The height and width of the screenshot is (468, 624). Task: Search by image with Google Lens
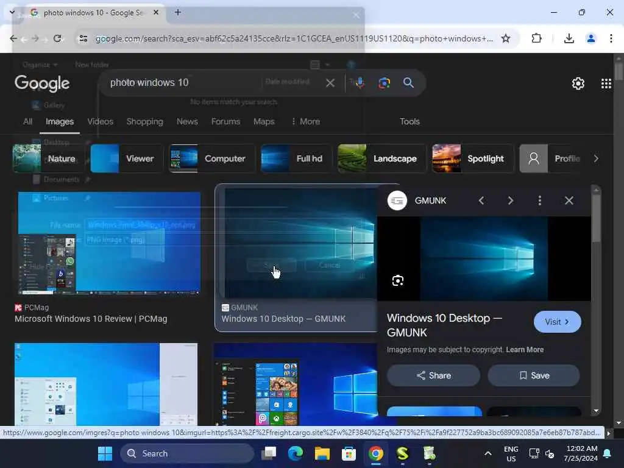coord(384,83)
